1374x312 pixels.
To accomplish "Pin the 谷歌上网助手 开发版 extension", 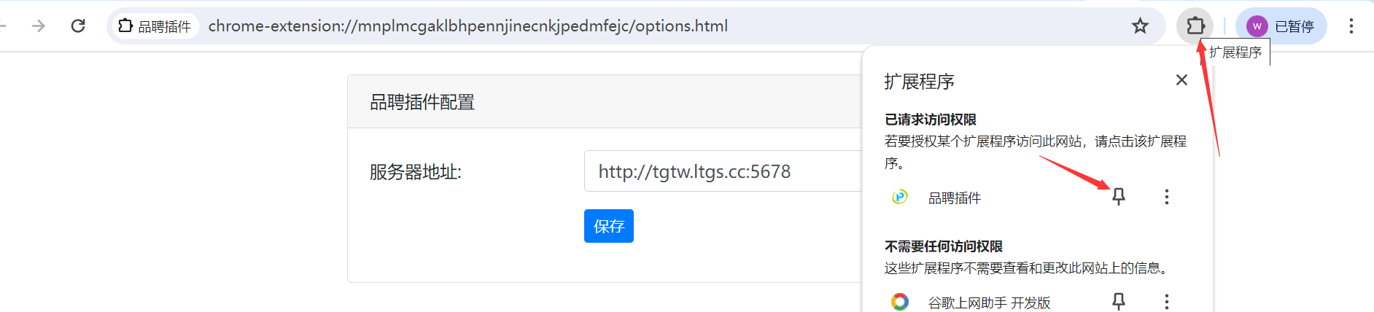I will [x=1118, y=301].
